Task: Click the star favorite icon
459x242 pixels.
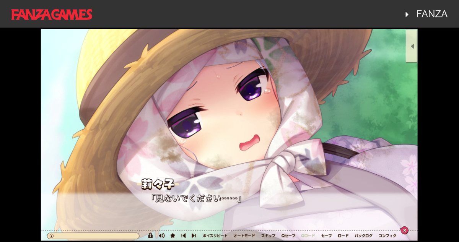Action: [173, 236]
